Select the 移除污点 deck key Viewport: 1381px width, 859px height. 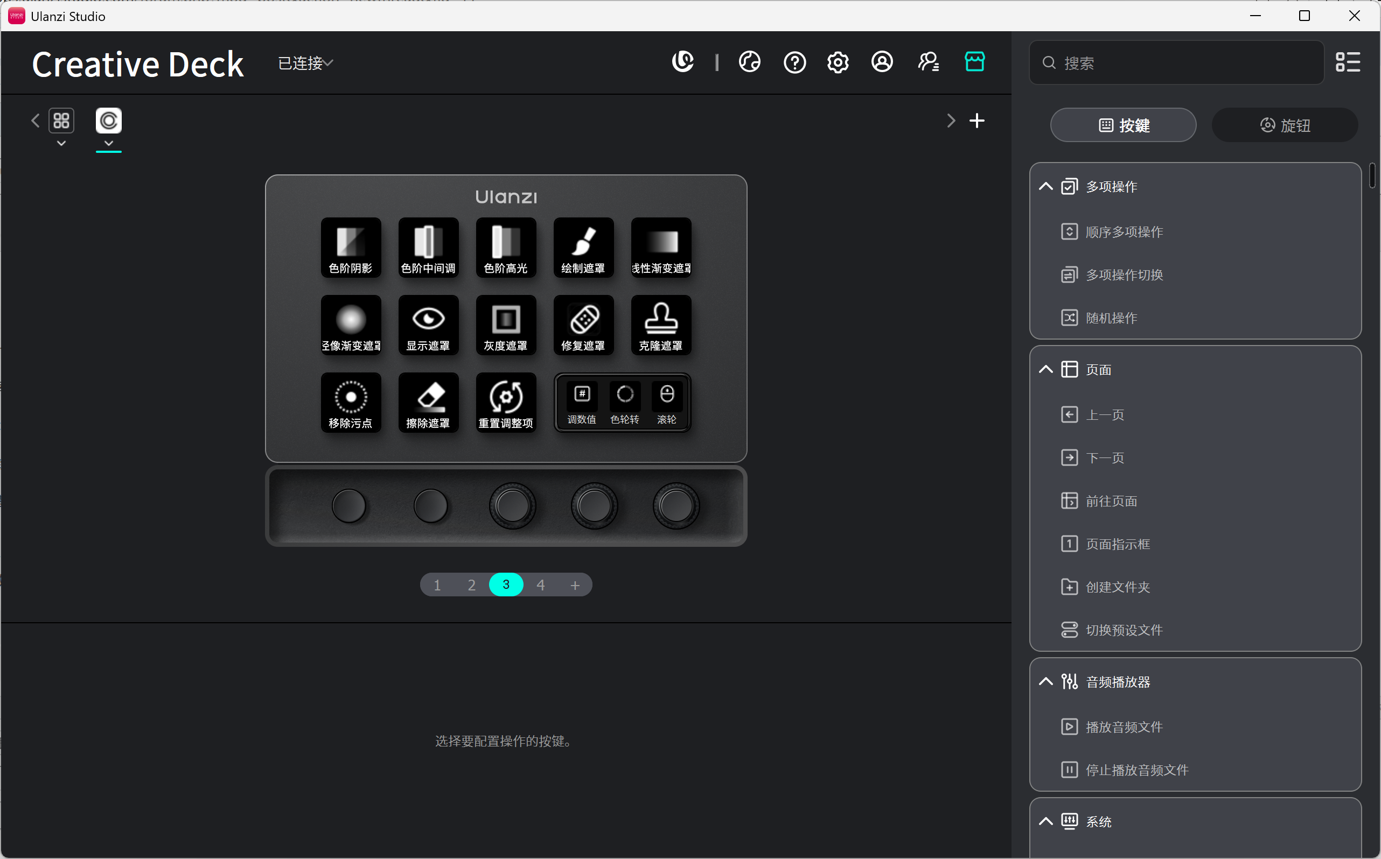[x=351, y=402]
